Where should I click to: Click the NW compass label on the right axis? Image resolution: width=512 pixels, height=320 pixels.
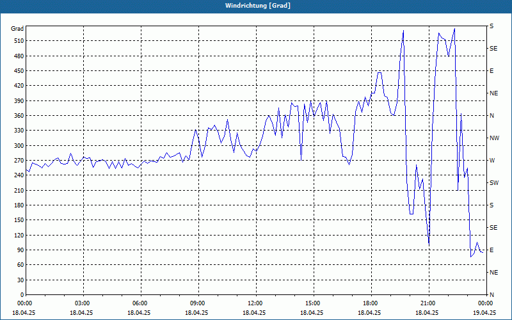pos(494,138)
